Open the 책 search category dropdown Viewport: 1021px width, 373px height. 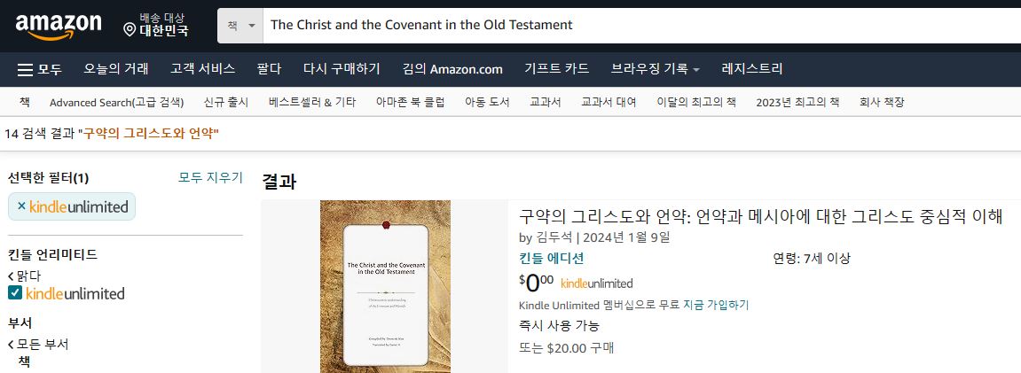click(x=240, y=26)
